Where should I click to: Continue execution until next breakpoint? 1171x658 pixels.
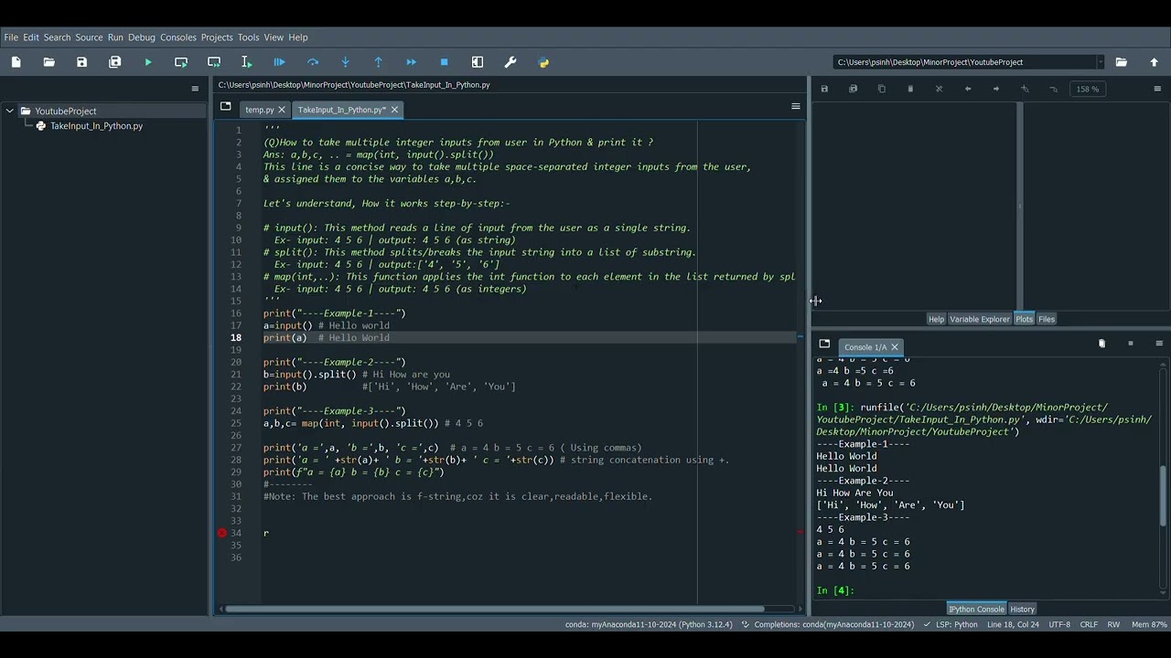[x=412, y=62]
